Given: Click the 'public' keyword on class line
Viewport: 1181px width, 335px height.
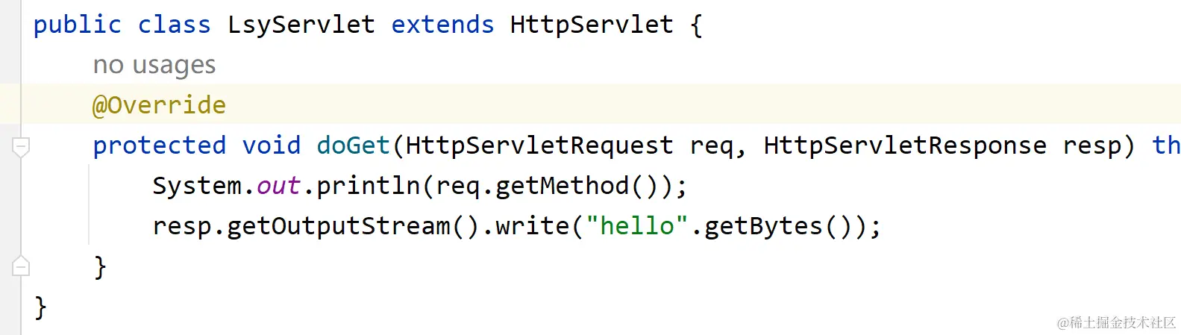Looking at the screenshot, I should [77, 25].
